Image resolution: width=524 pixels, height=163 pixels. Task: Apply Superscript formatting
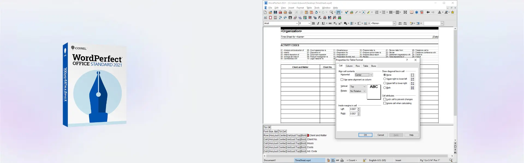point(340,23)
